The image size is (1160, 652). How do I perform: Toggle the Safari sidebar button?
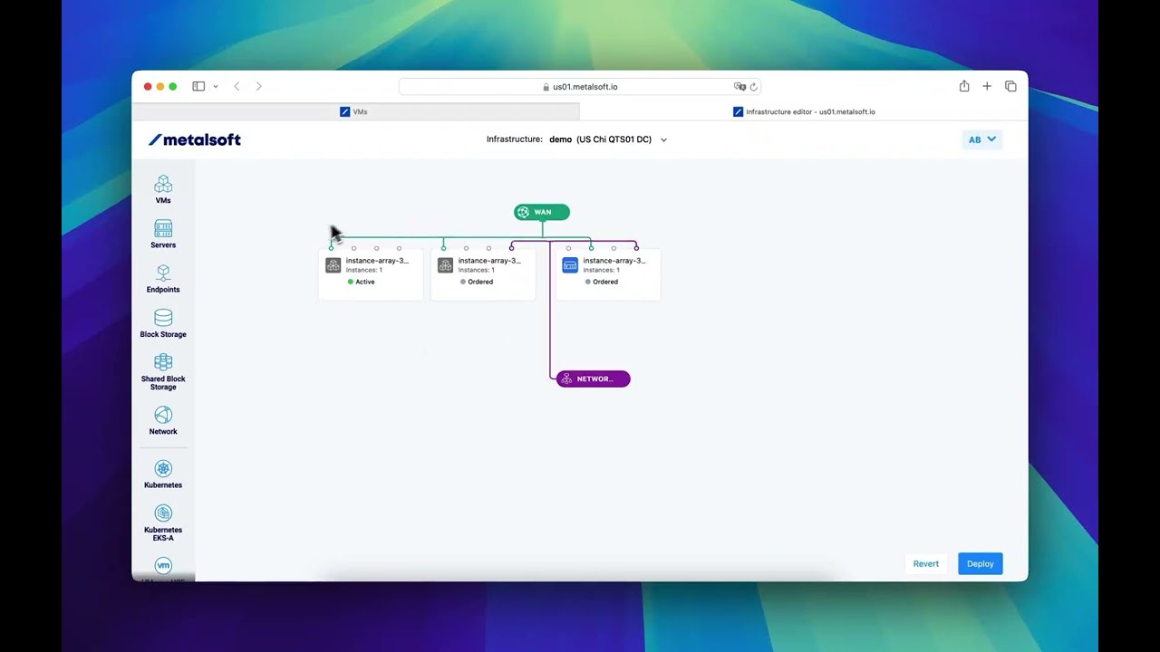(198, 86)
